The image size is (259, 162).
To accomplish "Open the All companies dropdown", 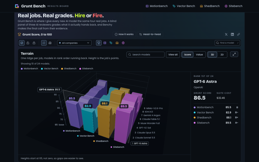I will pos(74,43).
